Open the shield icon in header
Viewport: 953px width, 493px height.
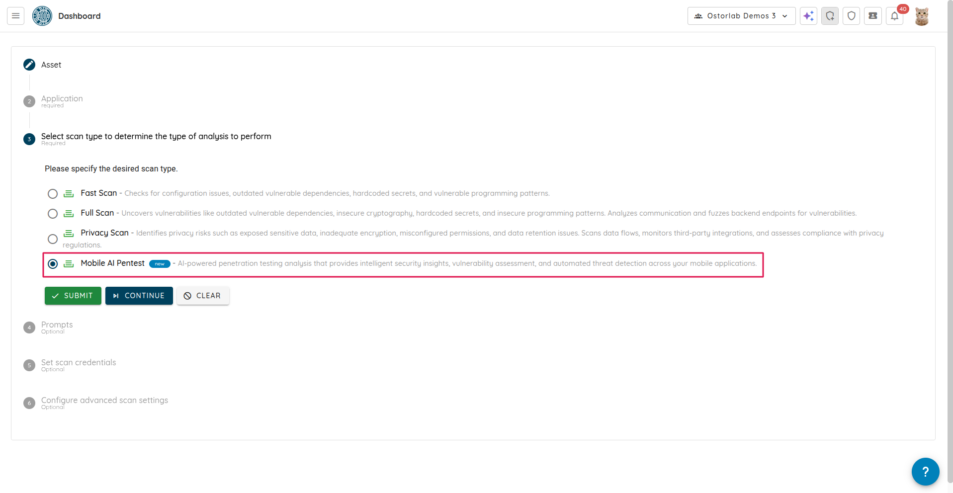click(x=851, y=16)
